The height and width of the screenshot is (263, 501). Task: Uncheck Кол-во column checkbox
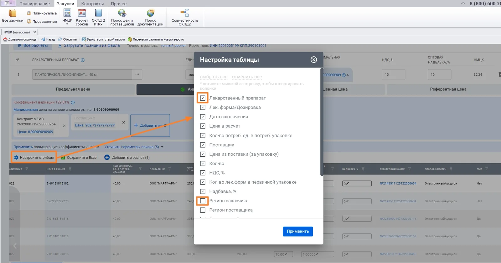203,163
